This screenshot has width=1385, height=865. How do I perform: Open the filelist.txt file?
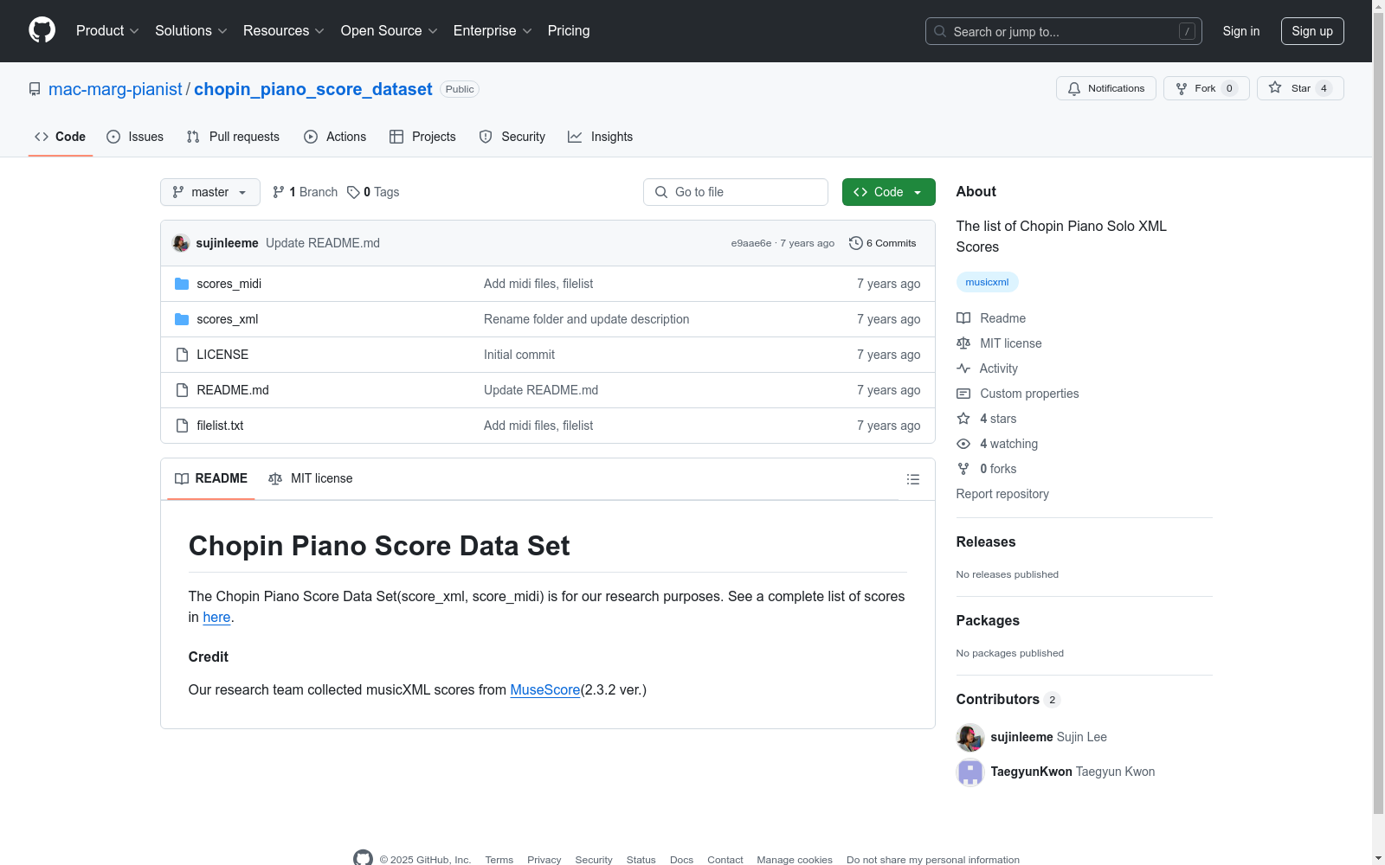pos(220,426)
